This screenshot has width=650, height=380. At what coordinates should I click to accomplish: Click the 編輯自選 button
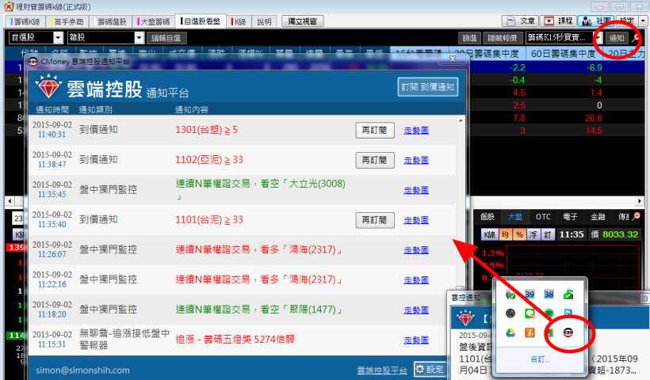(x=166, y=38)
